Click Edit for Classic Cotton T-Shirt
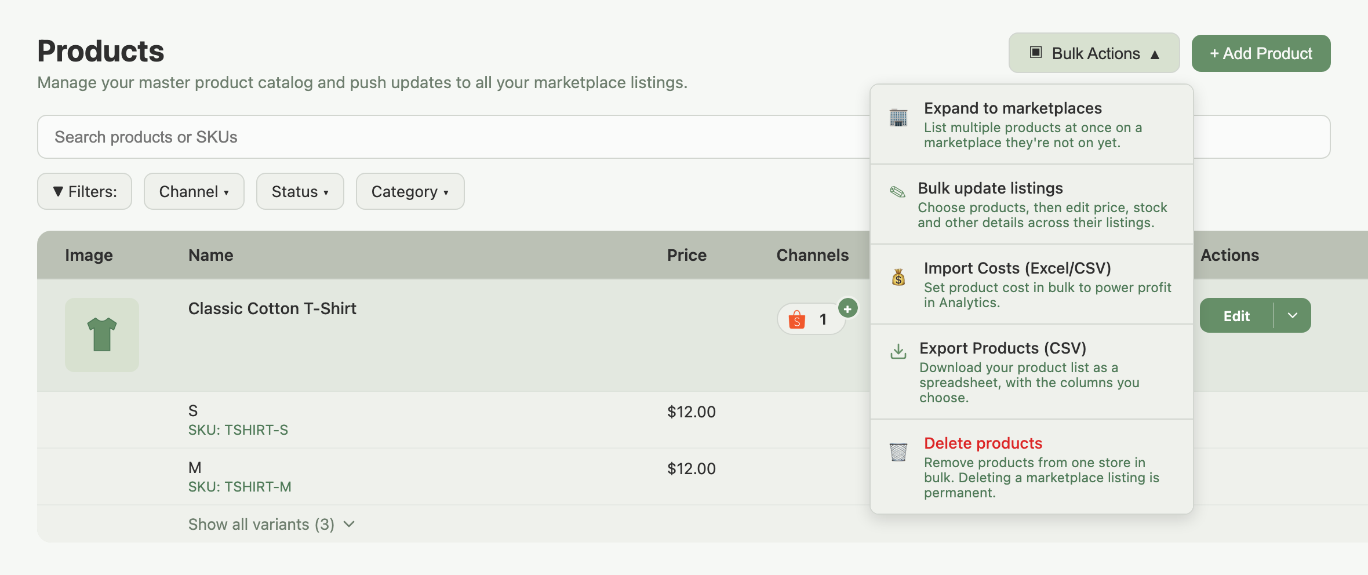Screen dimensions: 1368x575 [x=1236, y=315]
